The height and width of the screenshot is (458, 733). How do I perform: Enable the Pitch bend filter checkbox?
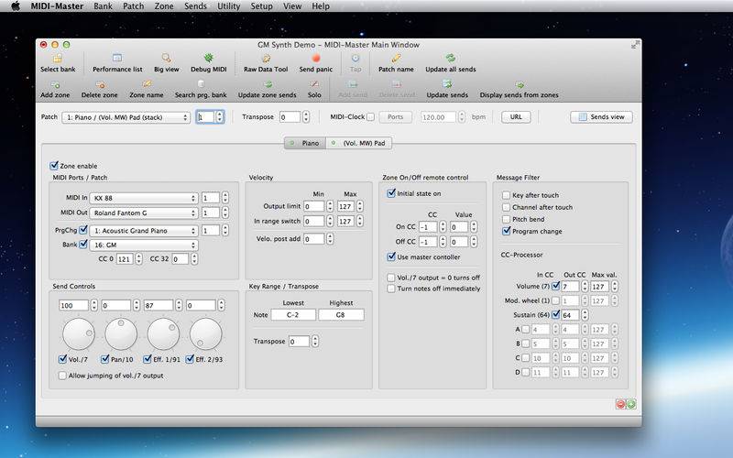[506, 219]
